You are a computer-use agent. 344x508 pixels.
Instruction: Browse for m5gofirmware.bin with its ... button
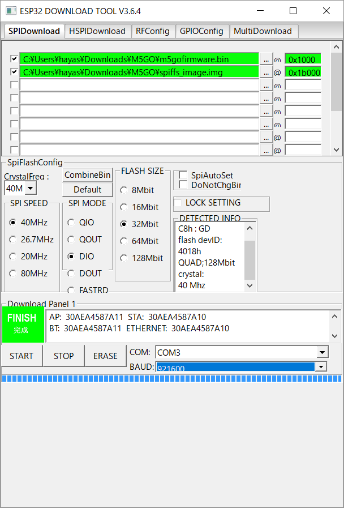266,59
